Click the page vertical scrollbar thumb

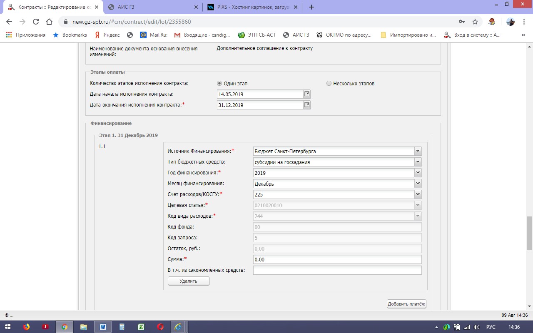(x=529, y=233)
